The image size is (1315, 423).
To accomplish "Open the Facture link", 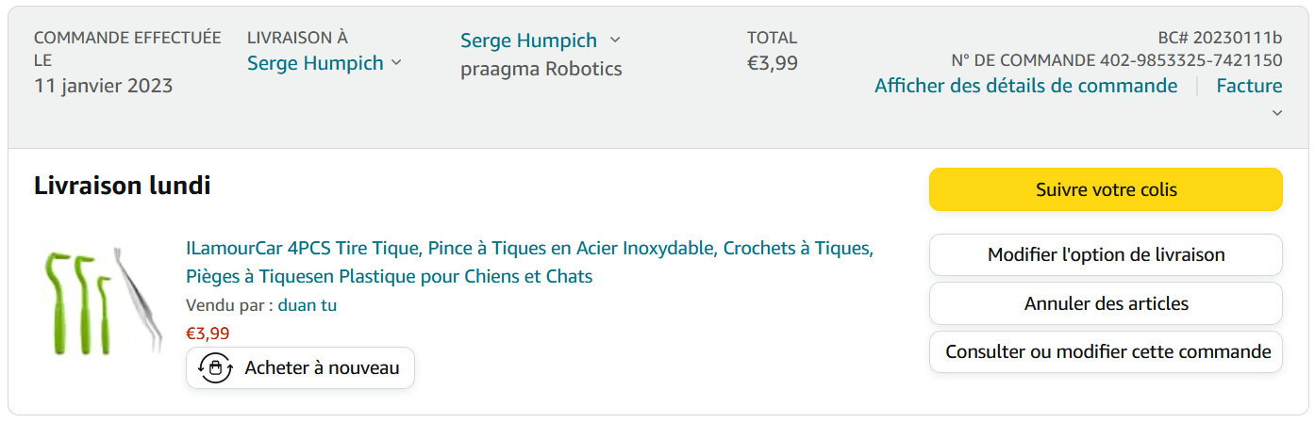I will pyautogui.click(x=1249, y=86).
